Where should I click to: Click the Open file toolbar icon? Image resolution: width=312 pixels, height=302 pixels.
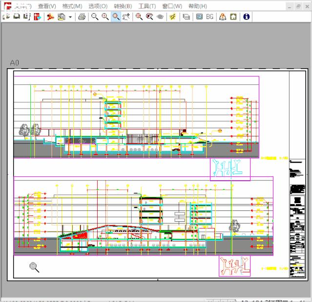(7, 17)
